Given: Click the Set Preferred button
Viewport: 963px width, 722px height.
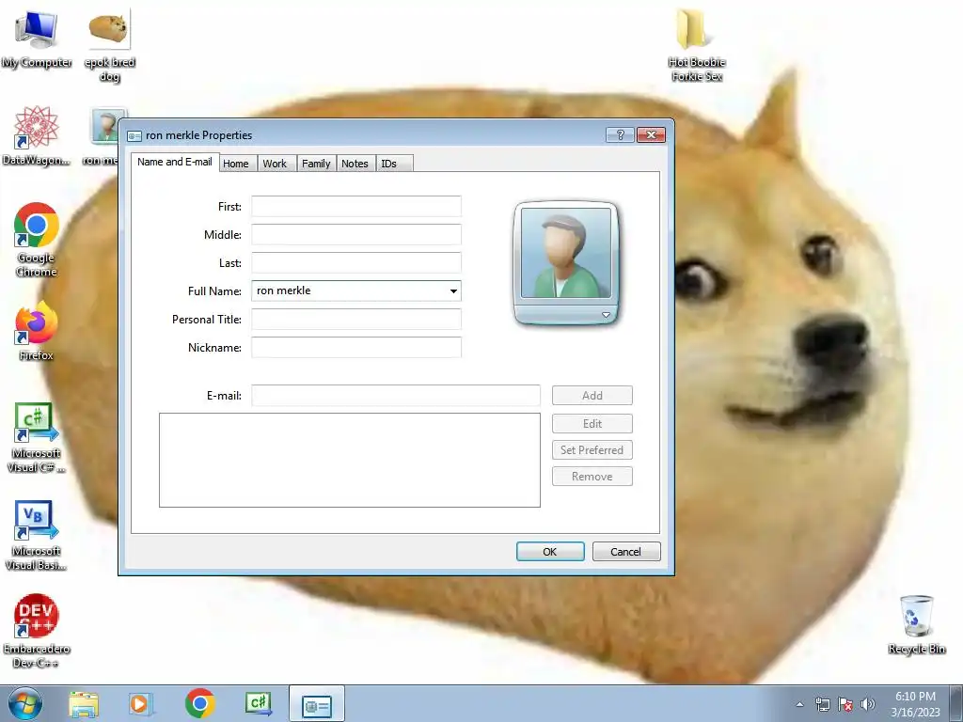Looking at the screenshot, I should 592,450.
